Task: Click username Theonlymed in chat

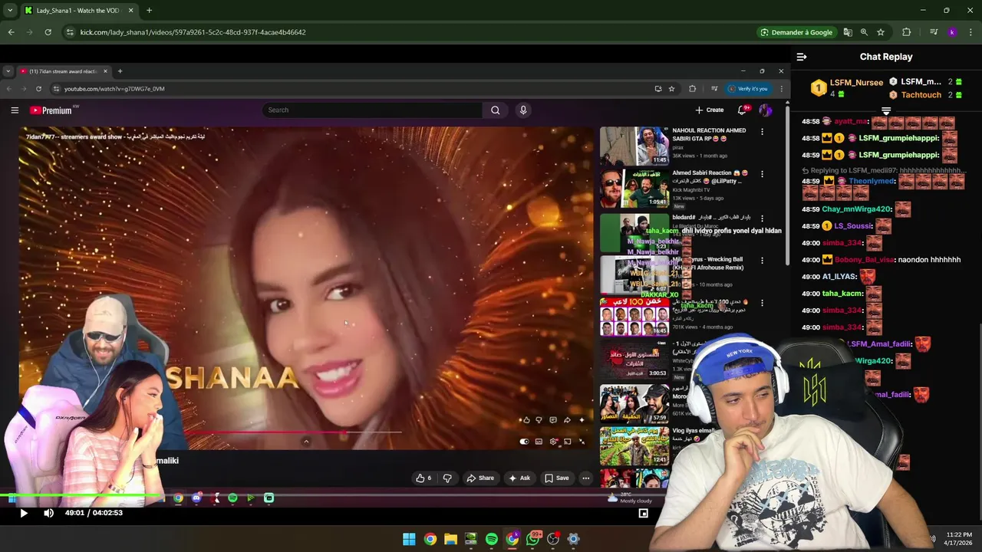Action: (x=872, y=182)
